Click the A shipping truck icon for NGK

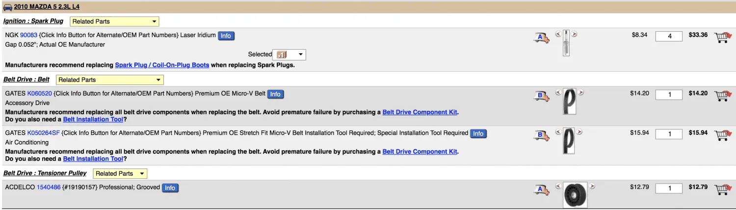pos(541,38)
